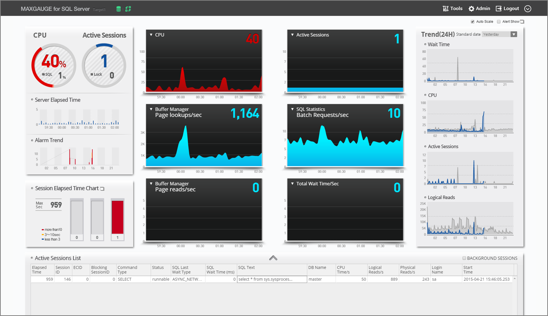Sort by the CPU Time/s column header
Viewport: 548px width, 316px height.
[x=351, y=270]
